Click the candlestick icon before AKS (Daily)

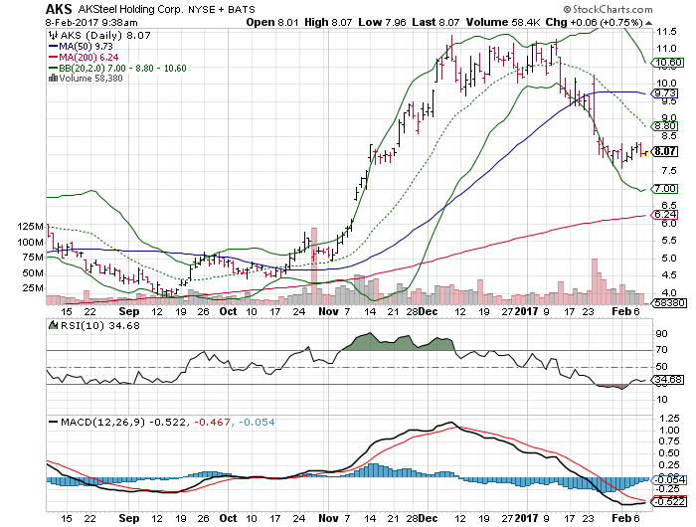[53, 35]
